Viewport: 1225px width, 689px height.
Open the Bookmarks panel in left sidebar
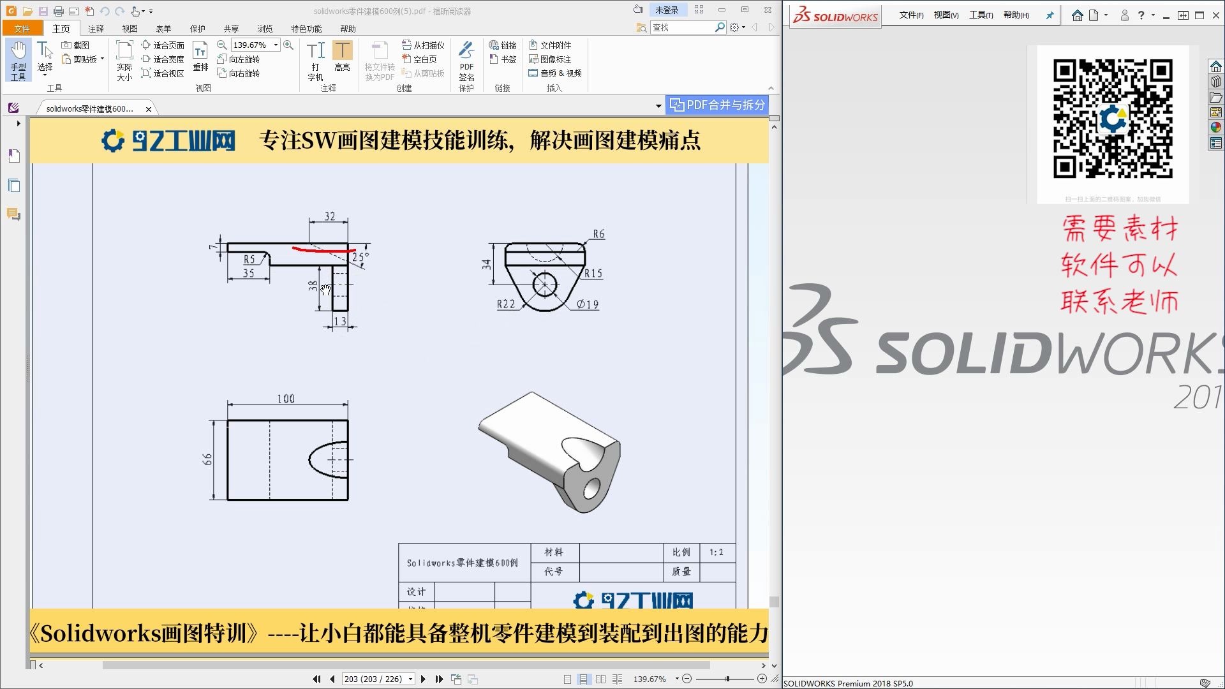click(14, 156)
